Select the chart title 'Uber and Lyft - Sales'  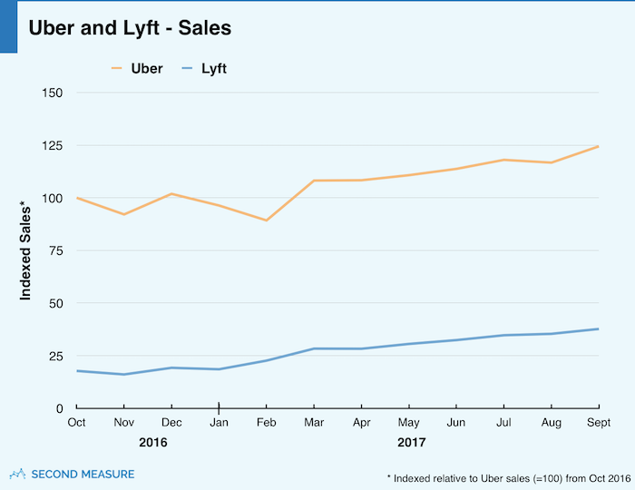(130, 28)
